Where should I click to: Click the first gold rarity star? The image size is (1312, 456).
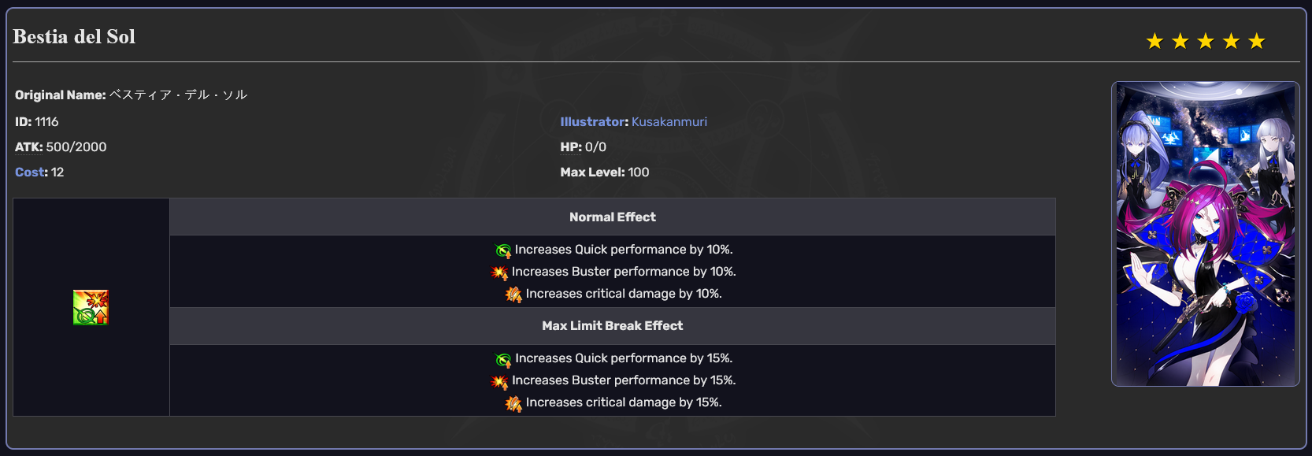click(x=1154, y=41)
